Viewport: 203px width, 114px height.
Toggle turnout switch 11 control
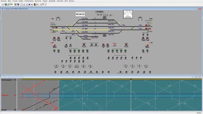point(133,66)
